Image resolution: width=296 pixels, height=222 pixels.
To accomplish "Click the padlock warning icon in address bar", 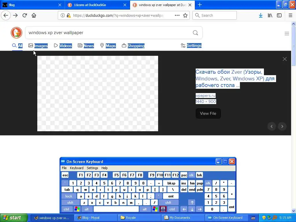I will tap(69, 15).
